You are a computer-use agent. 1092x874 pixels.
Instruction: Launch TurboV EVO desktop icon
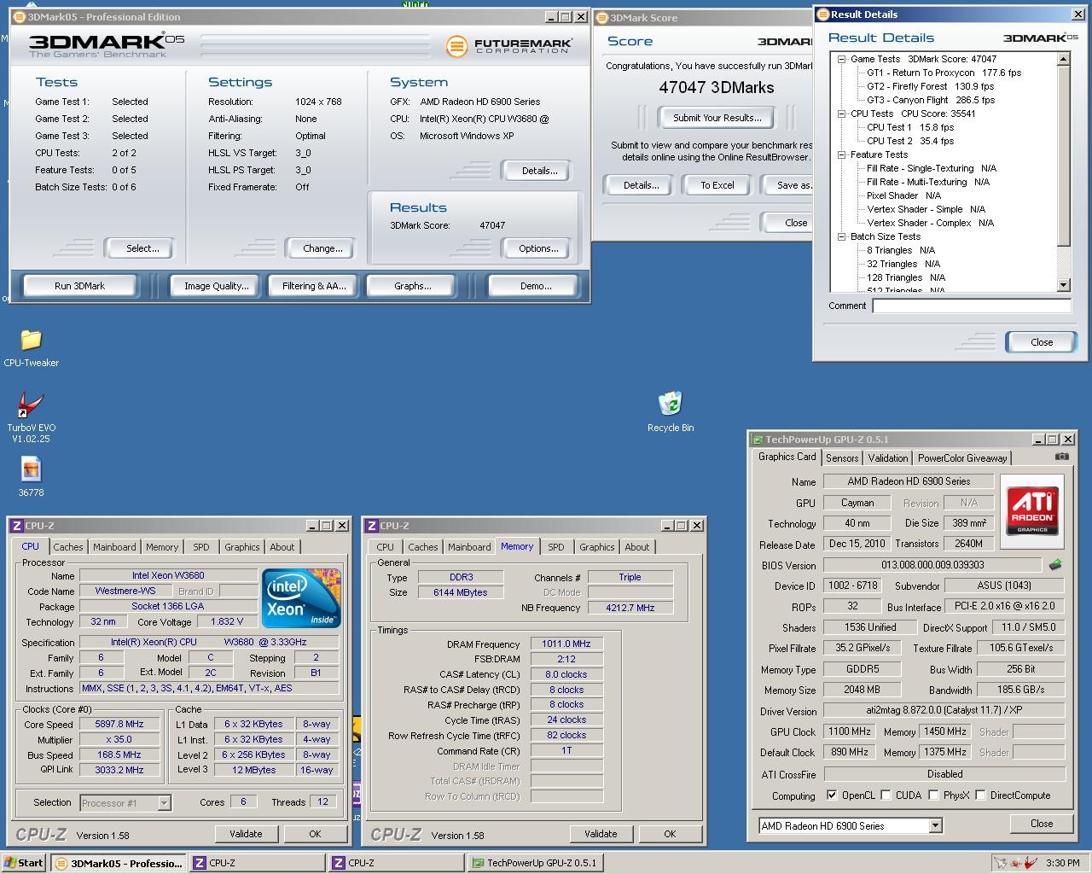(31, 405)
